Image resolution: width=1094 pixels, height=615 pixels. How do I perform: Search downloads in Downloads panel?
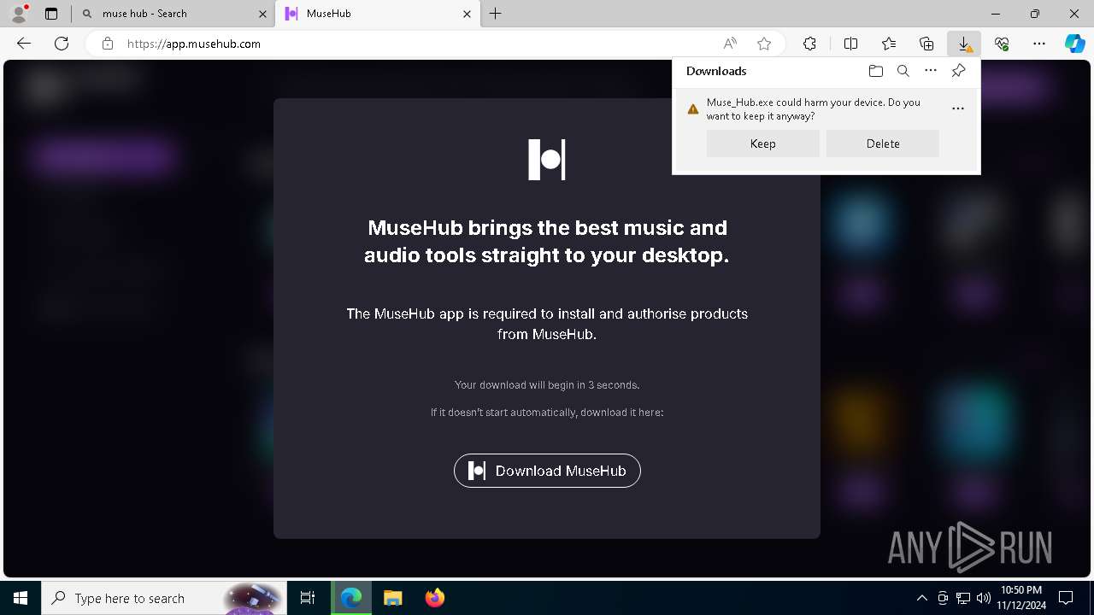click(903, 71)
